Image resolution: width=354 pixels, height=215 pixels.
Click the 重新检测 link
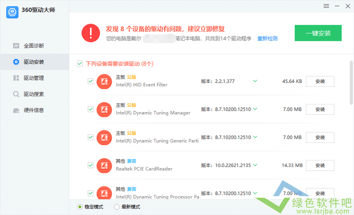[x=267, y=39]
